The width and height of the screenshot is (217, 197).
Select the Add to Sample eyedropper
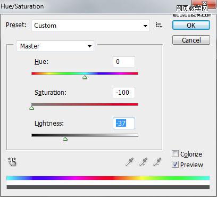144,162
